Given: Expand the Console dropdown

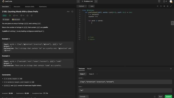Looking at the screenshot, I should tap(83, 97).
